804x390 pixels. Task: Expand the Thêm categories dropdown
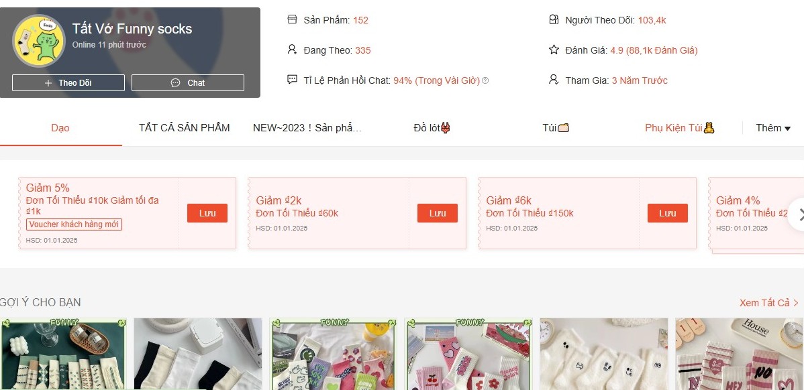click(773, 128)
